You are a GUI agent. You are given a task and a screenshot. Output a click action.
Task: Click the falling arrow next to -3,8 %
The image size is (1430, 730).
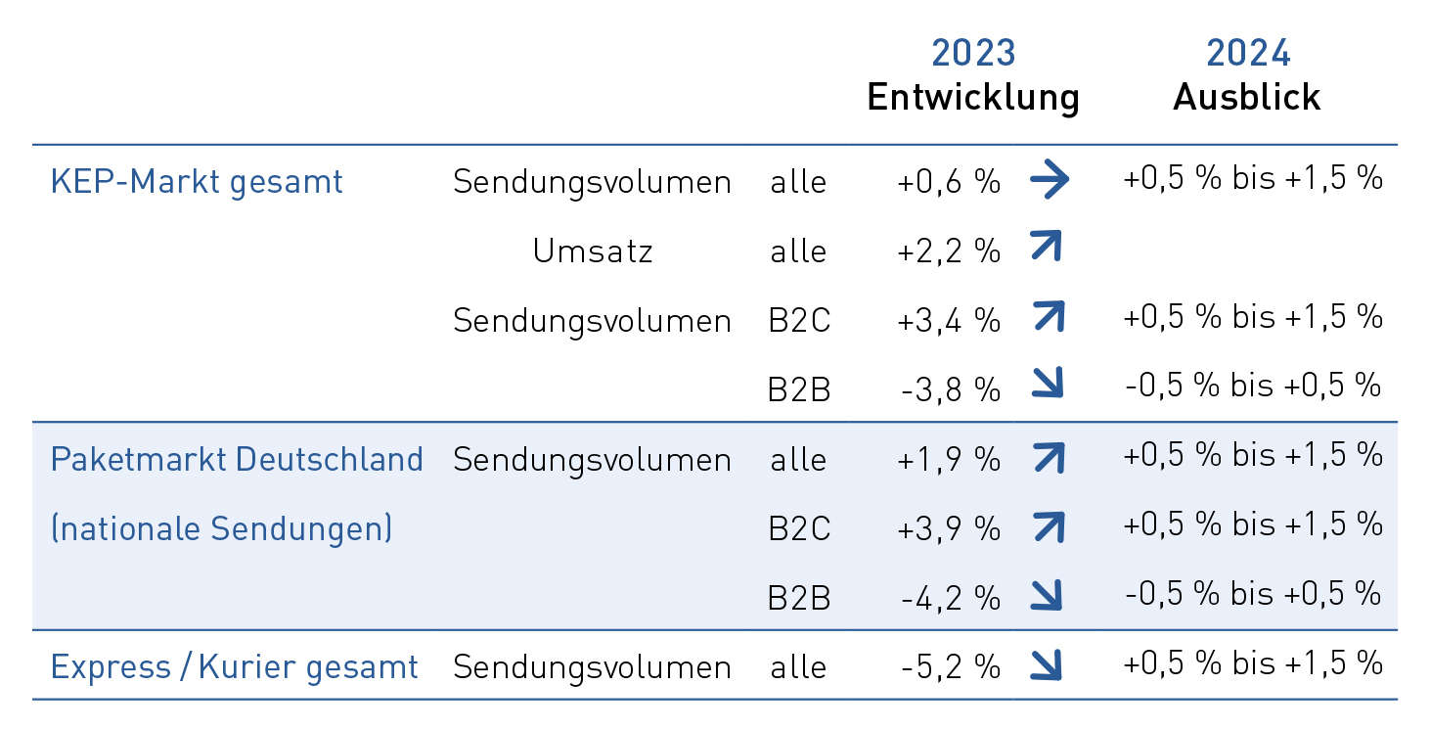1048,384
